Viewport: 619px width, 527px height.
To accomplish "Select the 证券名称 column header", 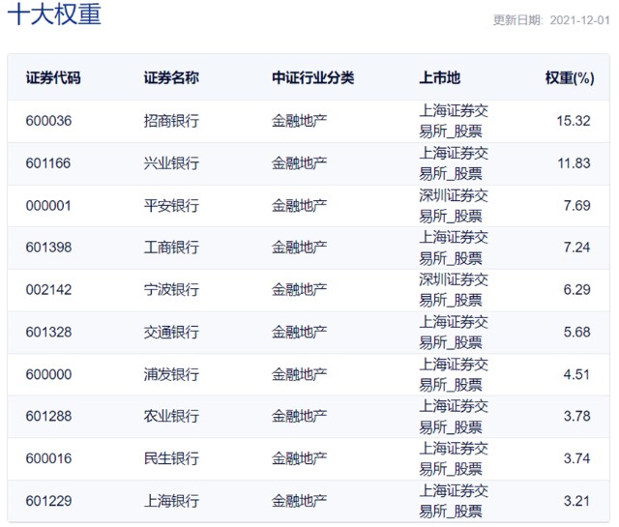I will point(171,77).
